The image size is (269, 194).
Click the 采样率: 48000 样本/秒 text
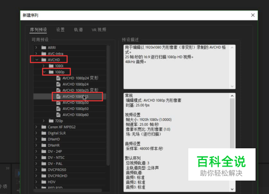pos(144,148)
